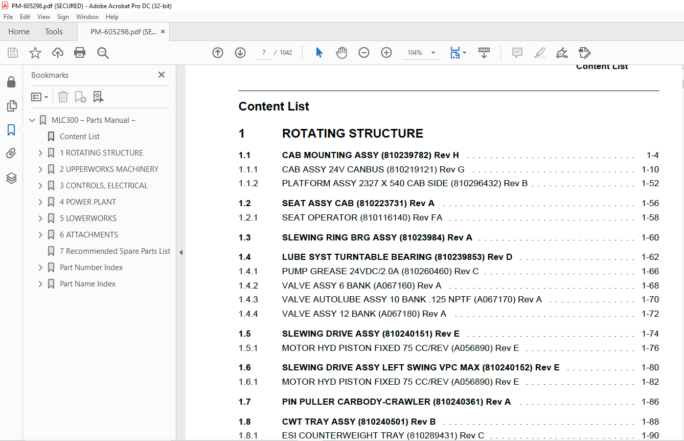Click the Fit width page view icon
Image resolution: width=684 pixels, height=441 pixels.
pyautogui.click(x=454, y=53)
